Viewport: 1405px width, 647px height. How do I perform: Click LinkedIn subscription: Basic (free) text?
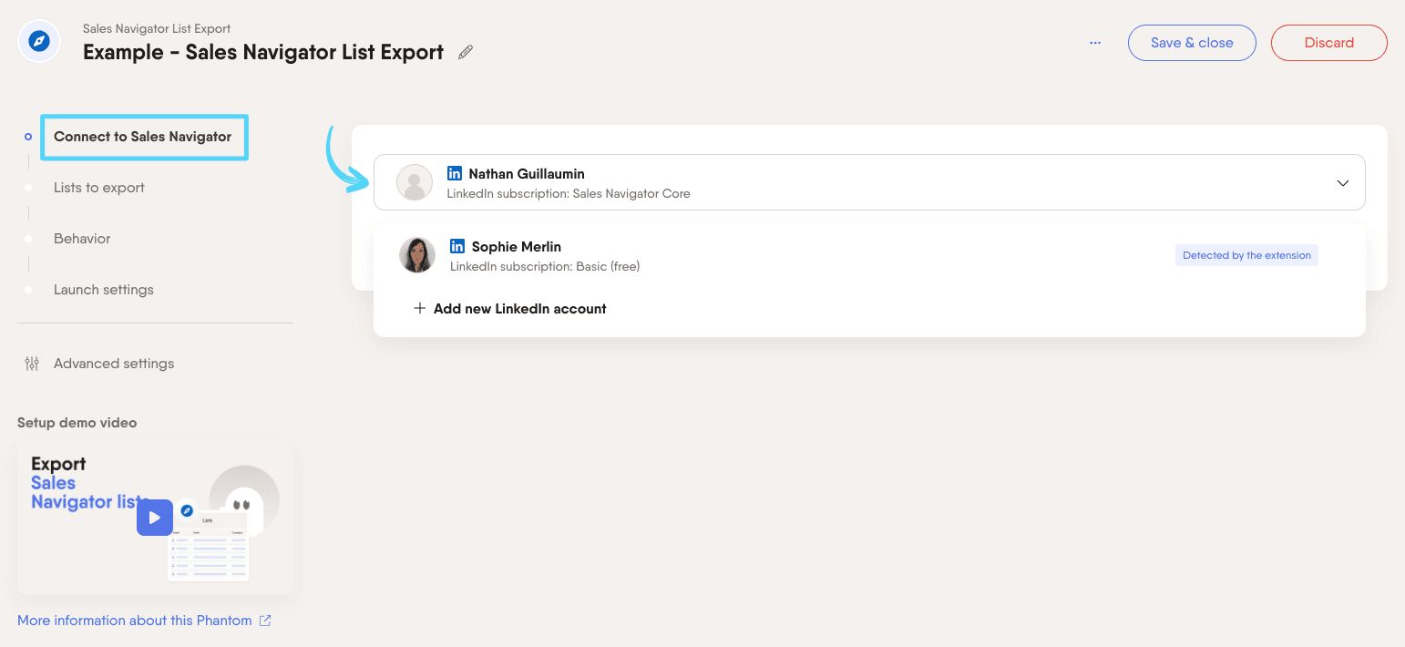point(545,266)
